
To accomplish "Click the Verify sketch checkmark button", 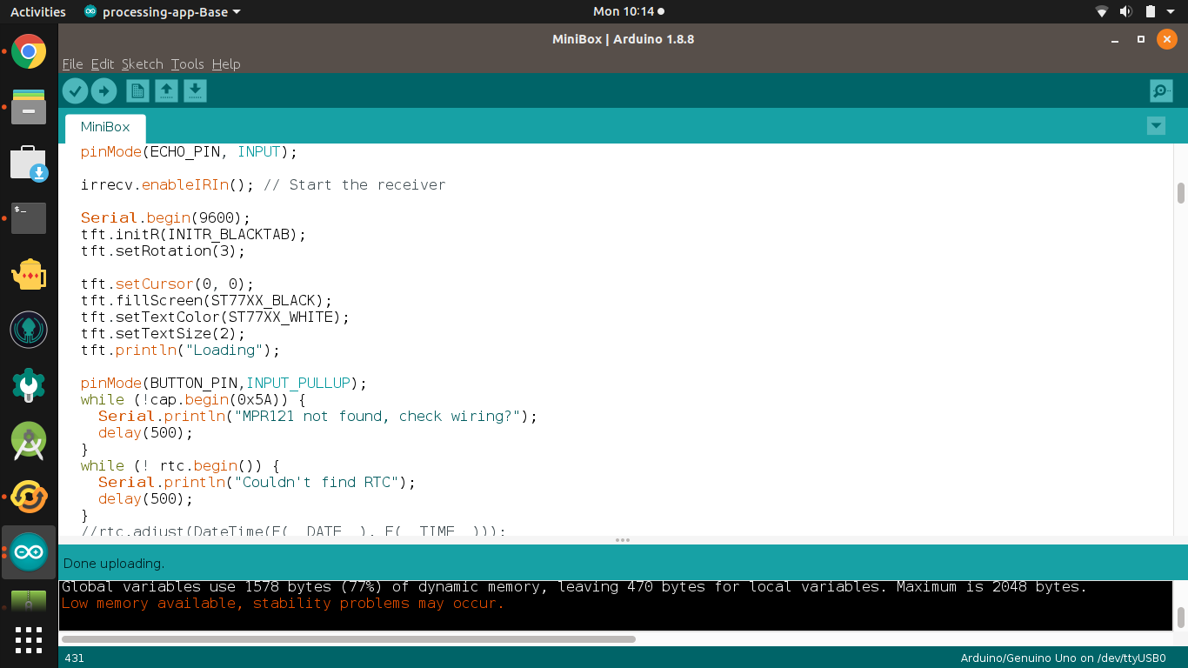I will coord(76,90).
